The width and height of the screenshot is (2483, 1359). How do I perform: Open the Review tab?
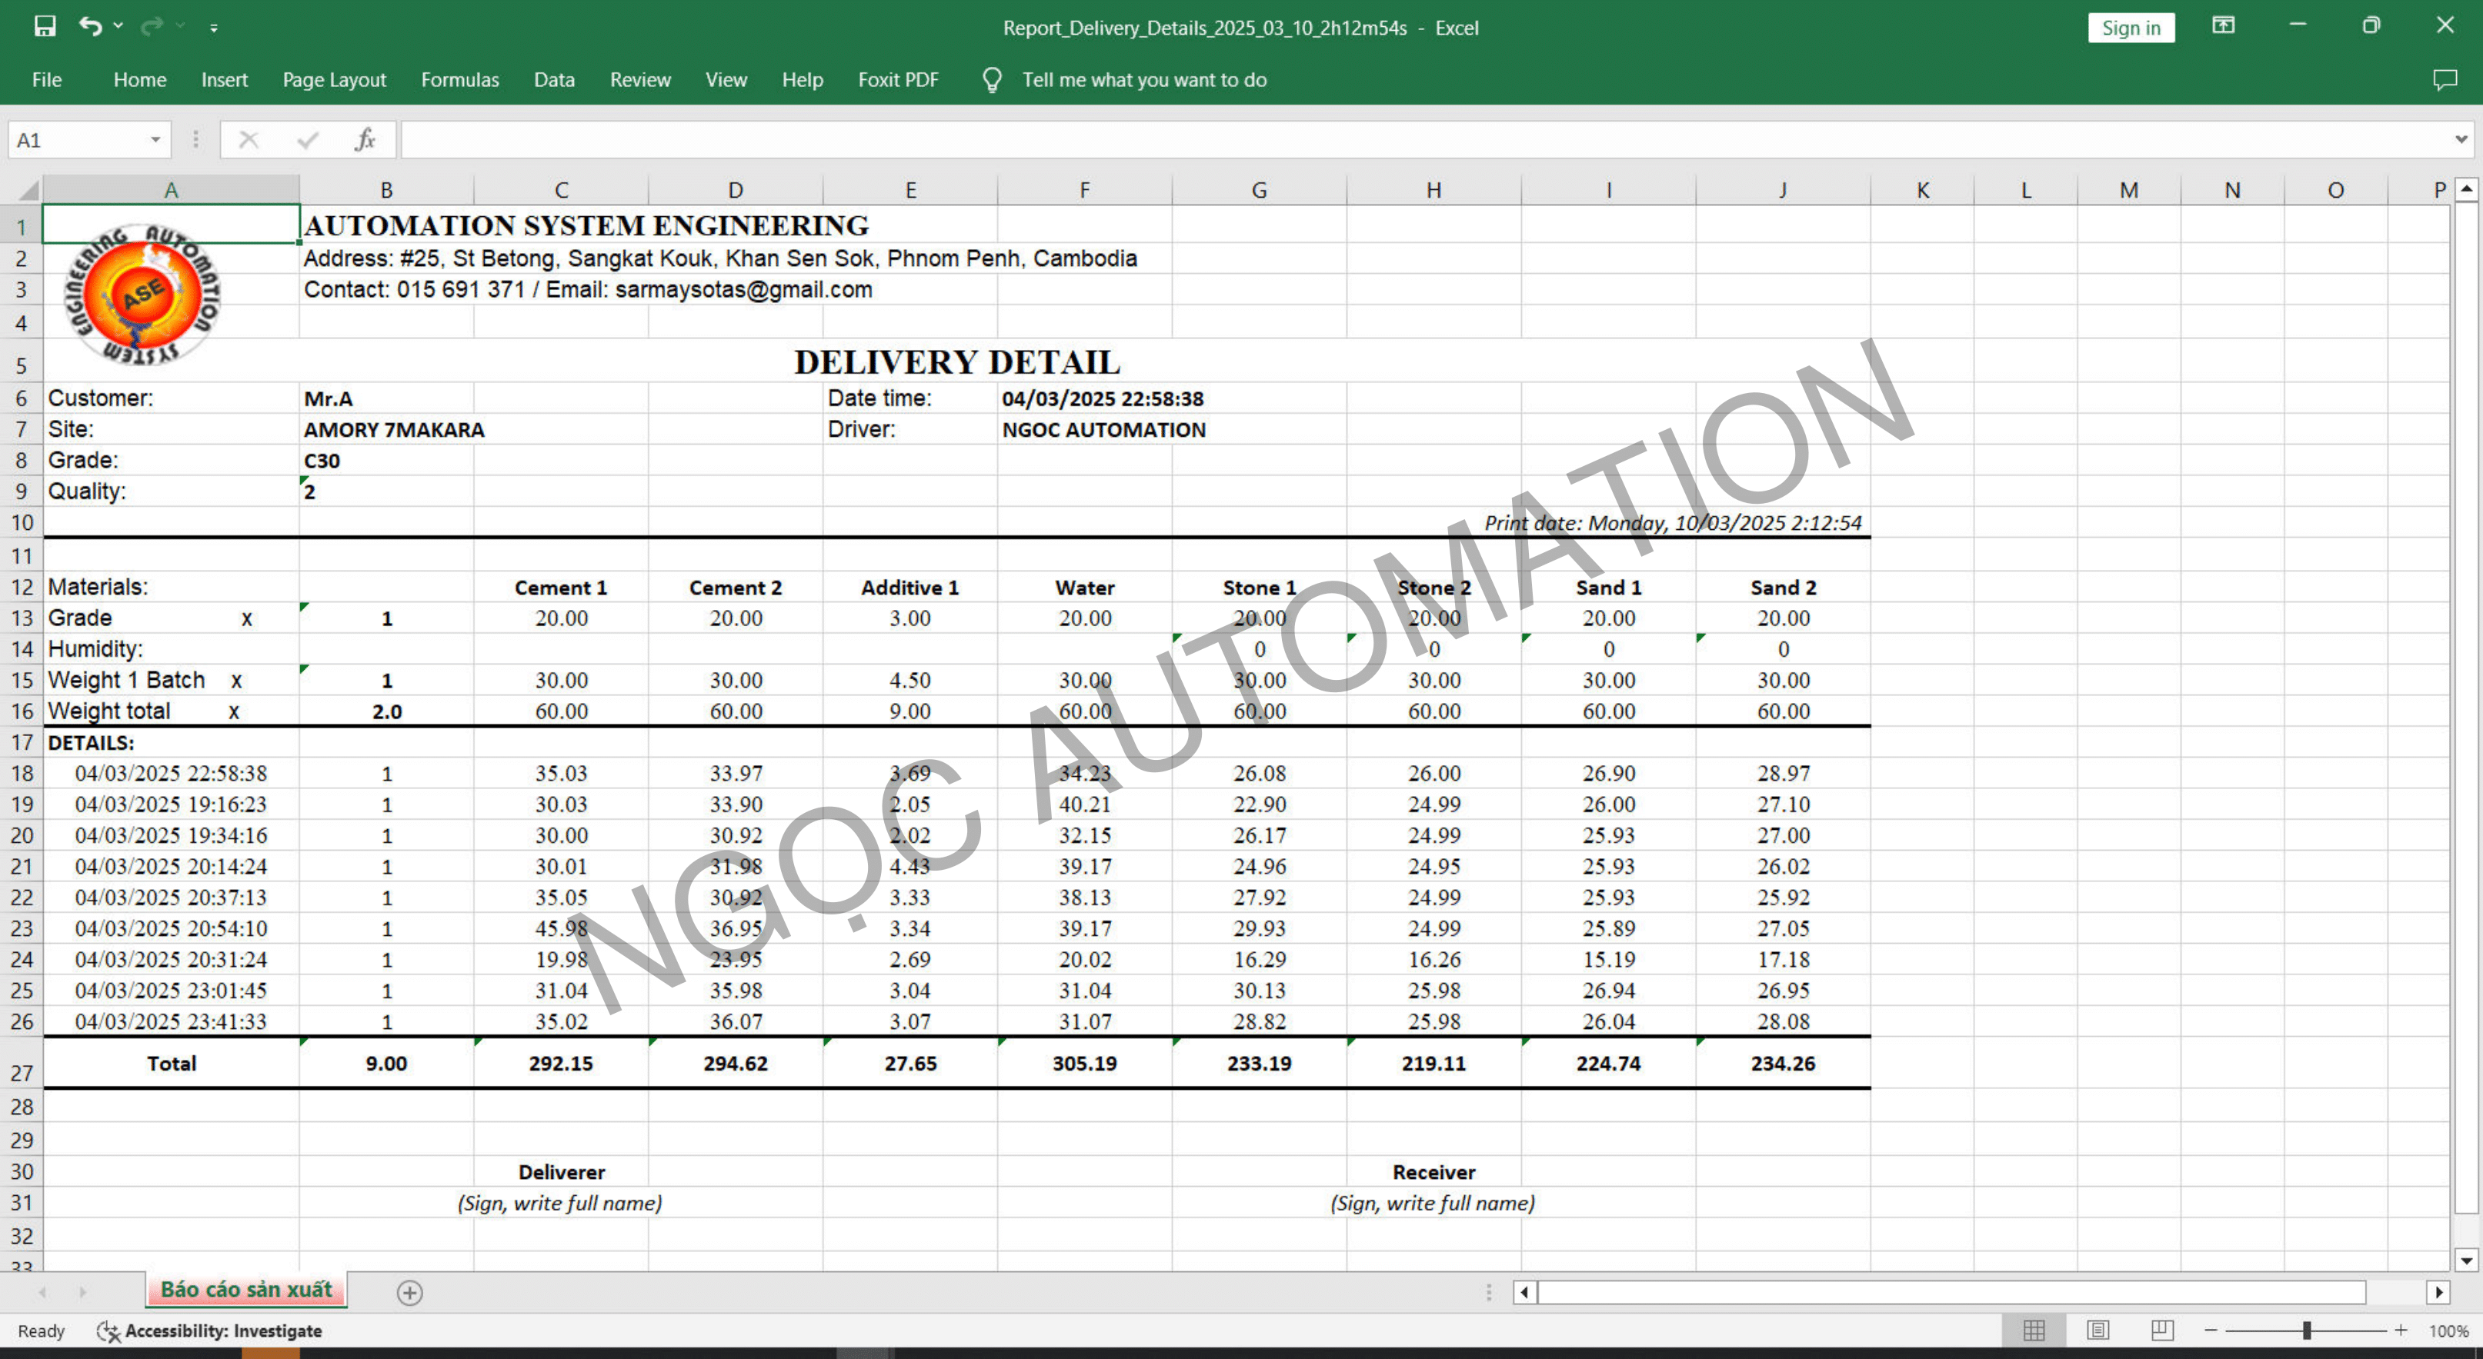(640, 80)
